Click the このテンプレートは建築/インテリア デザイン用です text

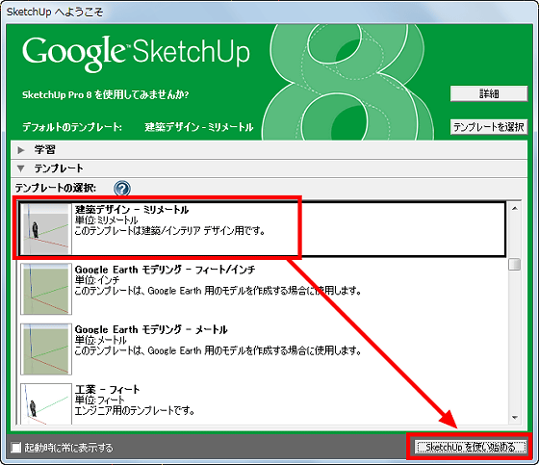(169, 231)
